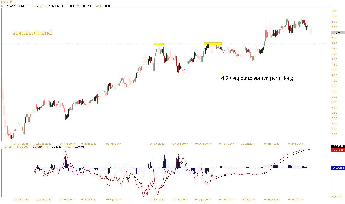Click 03-Apr-2017 on the MACD date axis
The height and width of the screenshot is (204, 345).
(114, 200)
